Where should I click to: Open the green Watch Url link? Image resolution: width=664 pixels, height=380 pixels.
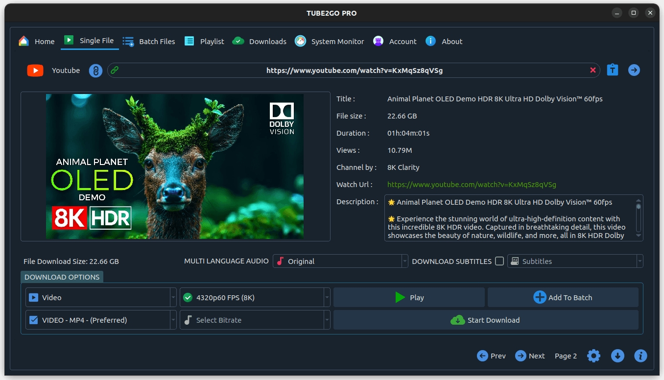click(472, 185)
